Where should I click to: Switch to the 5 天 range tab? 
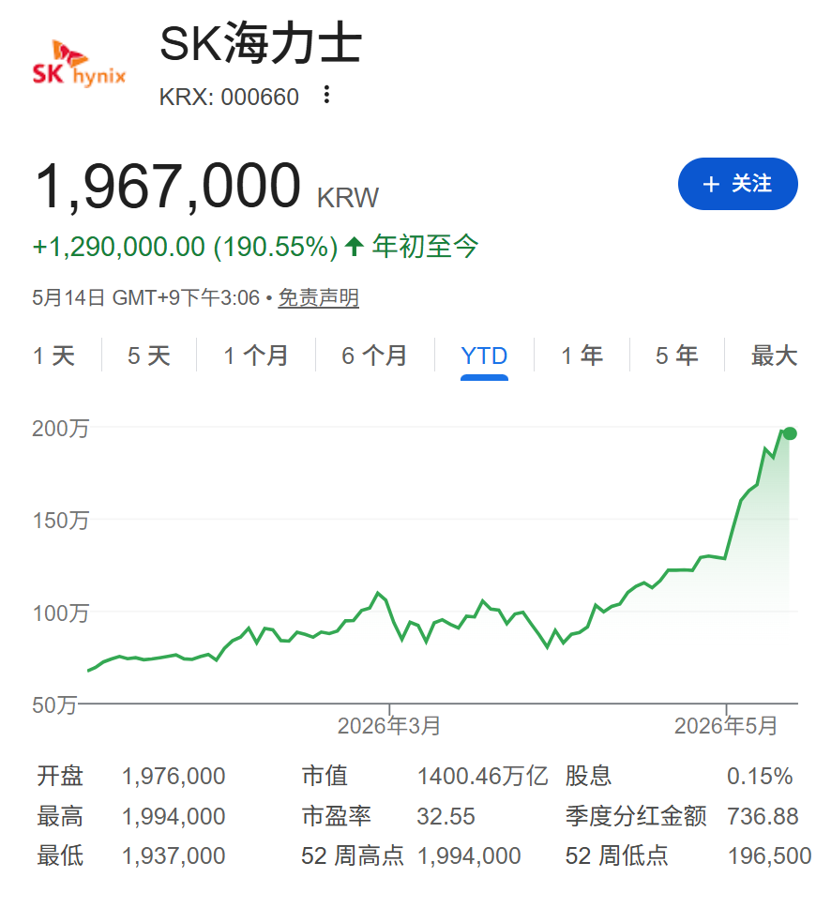click(149, 356)
